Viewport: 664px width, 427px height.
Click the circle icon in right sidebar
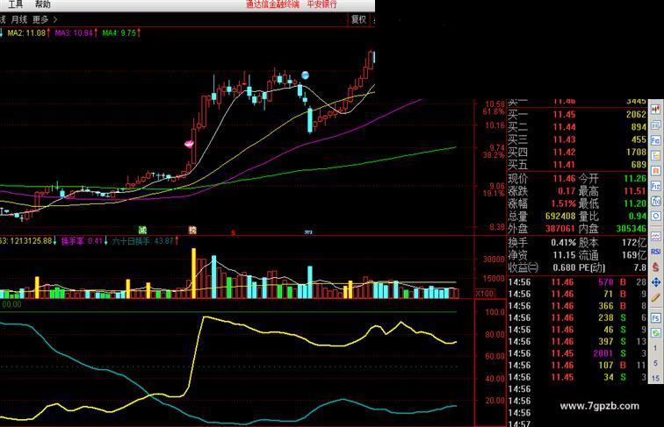pos(655,217)
